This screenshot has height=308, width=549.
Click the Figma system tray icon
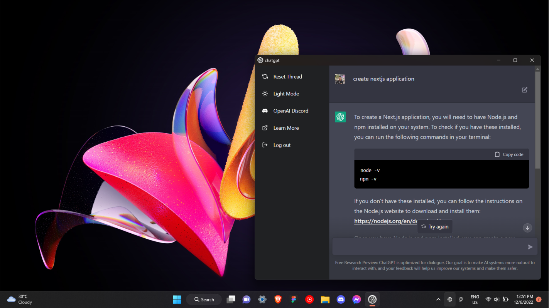click(461, 300)
